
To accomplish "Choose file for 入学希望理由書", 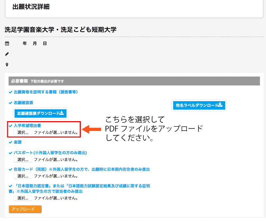I will tap(23, 132).
